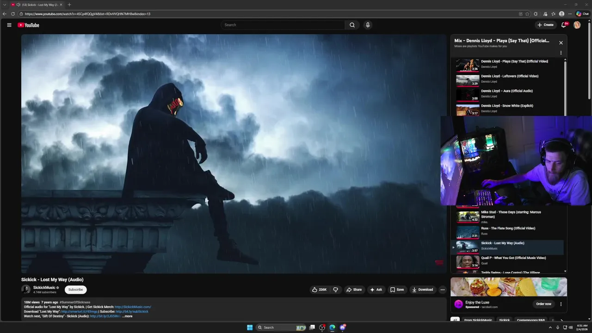Go to the YouTube home logo
This screenshot has width=592, height=333.
point(29,25)
